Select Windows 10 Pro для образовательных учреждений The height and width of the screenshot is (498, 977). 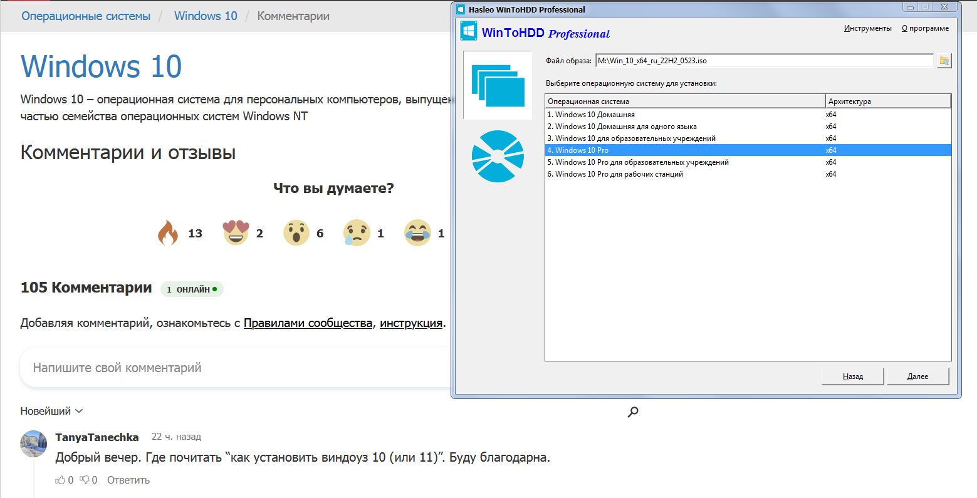coord(748,162)
